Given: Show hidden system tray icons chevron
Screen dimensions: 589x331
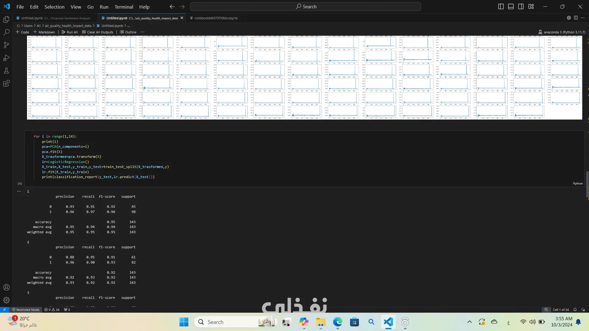Looking at the screenshot, I should point(469,322).
